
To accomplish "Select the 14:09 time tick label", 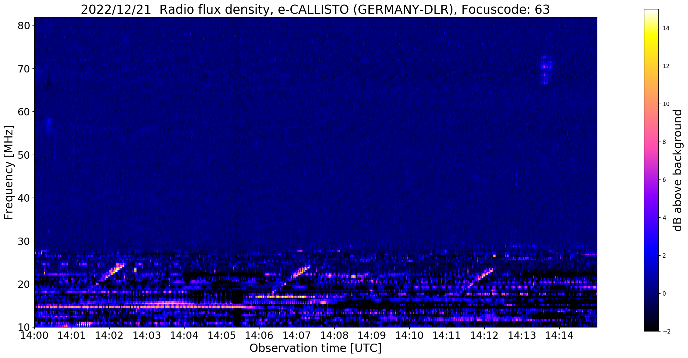I will (372, 336).
